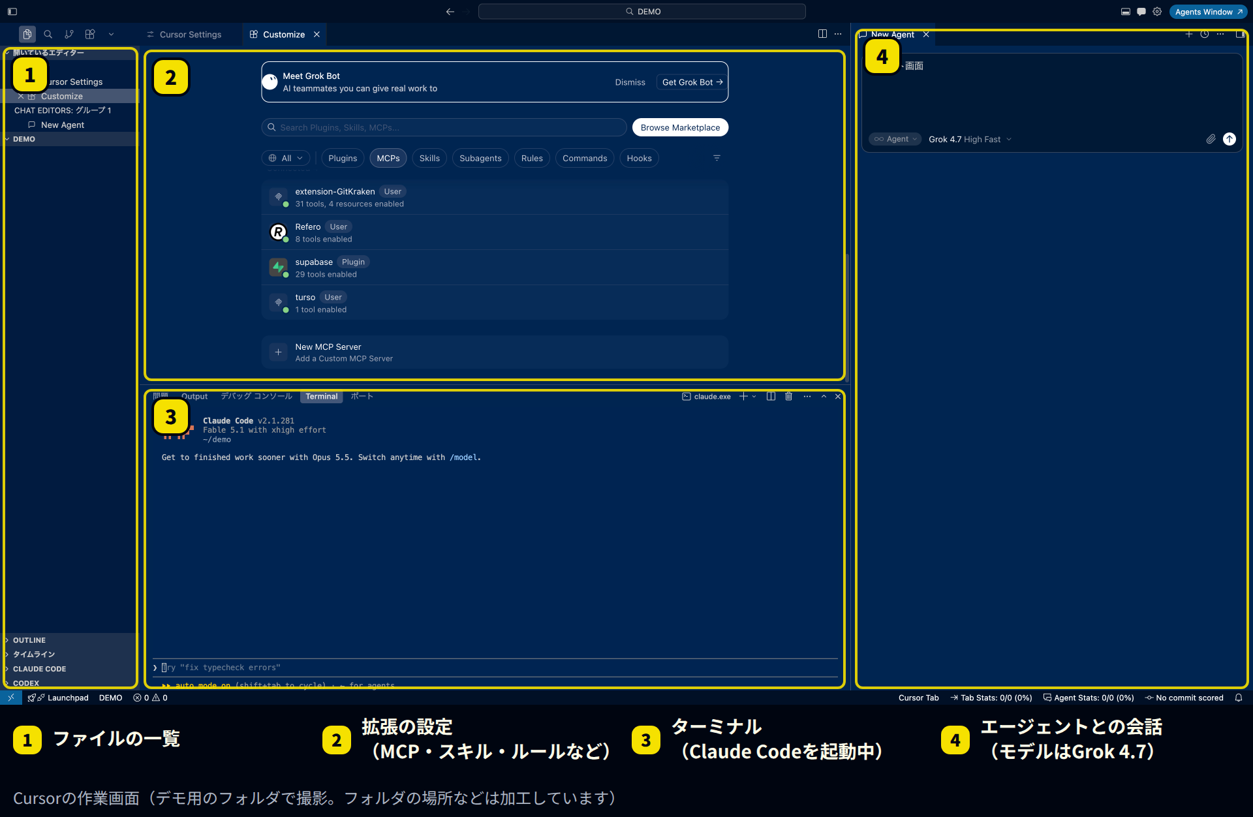This screenshot has height=817, width=1253.
Task: Open the terminal launch profile dropdown chevron
Action: [x=754, y=396]
